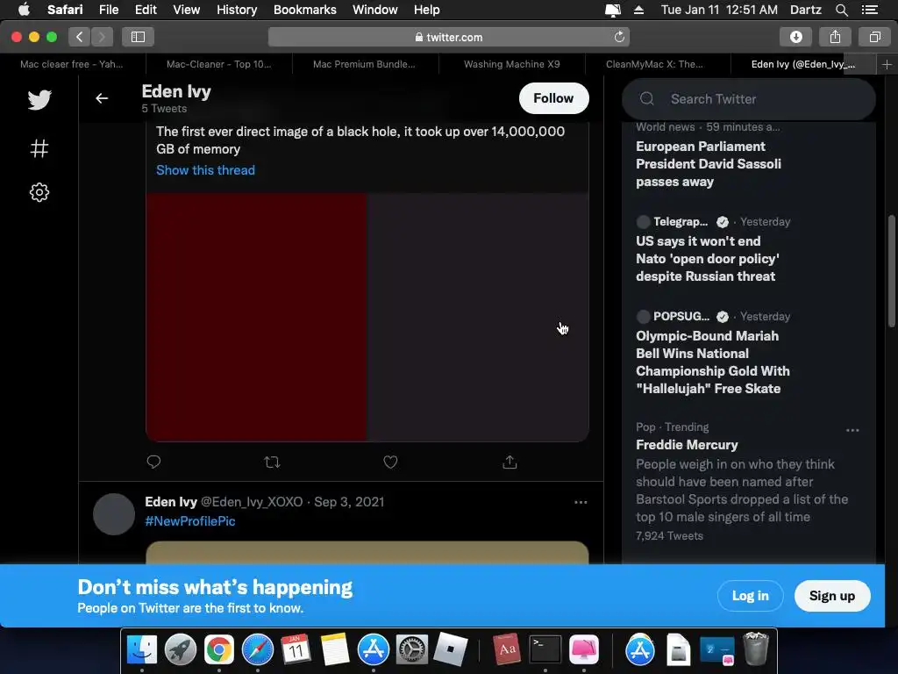898x674 pixels.
Task: Open the Help menu
Action: 427,10
